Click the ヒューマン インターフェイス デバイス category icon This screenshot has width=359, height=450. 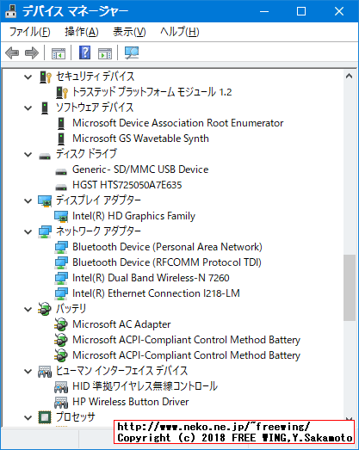click(45, 372)
